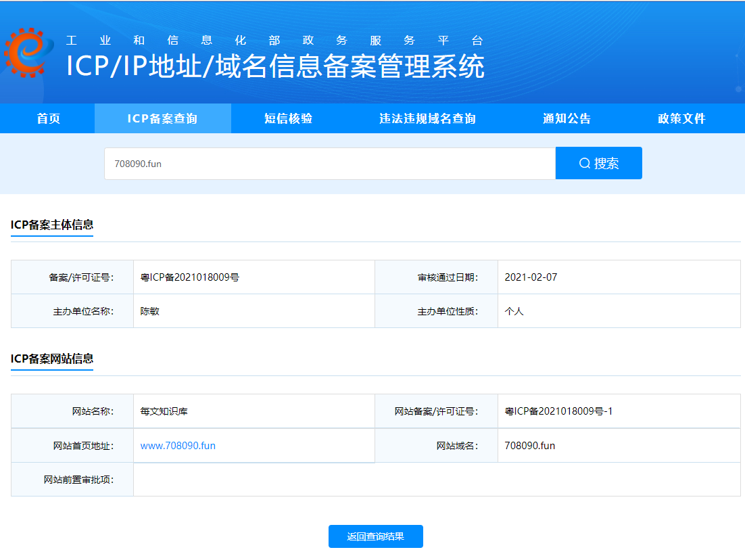Click the ICP备案主体信息 section heading
Image resolution: width=745 pixels, height=554 pixels.
[52, 225]
